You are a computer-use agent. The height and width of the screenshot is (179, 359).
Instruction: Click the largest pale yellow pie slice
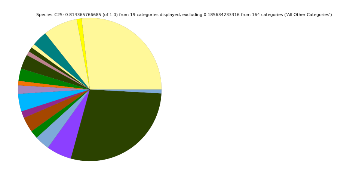pos(123,56)
